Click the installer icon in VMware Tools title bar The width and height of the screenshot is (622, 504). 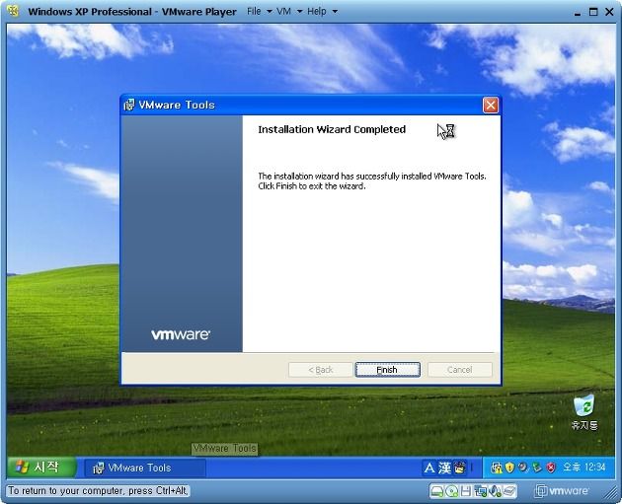tap(129, 105)
